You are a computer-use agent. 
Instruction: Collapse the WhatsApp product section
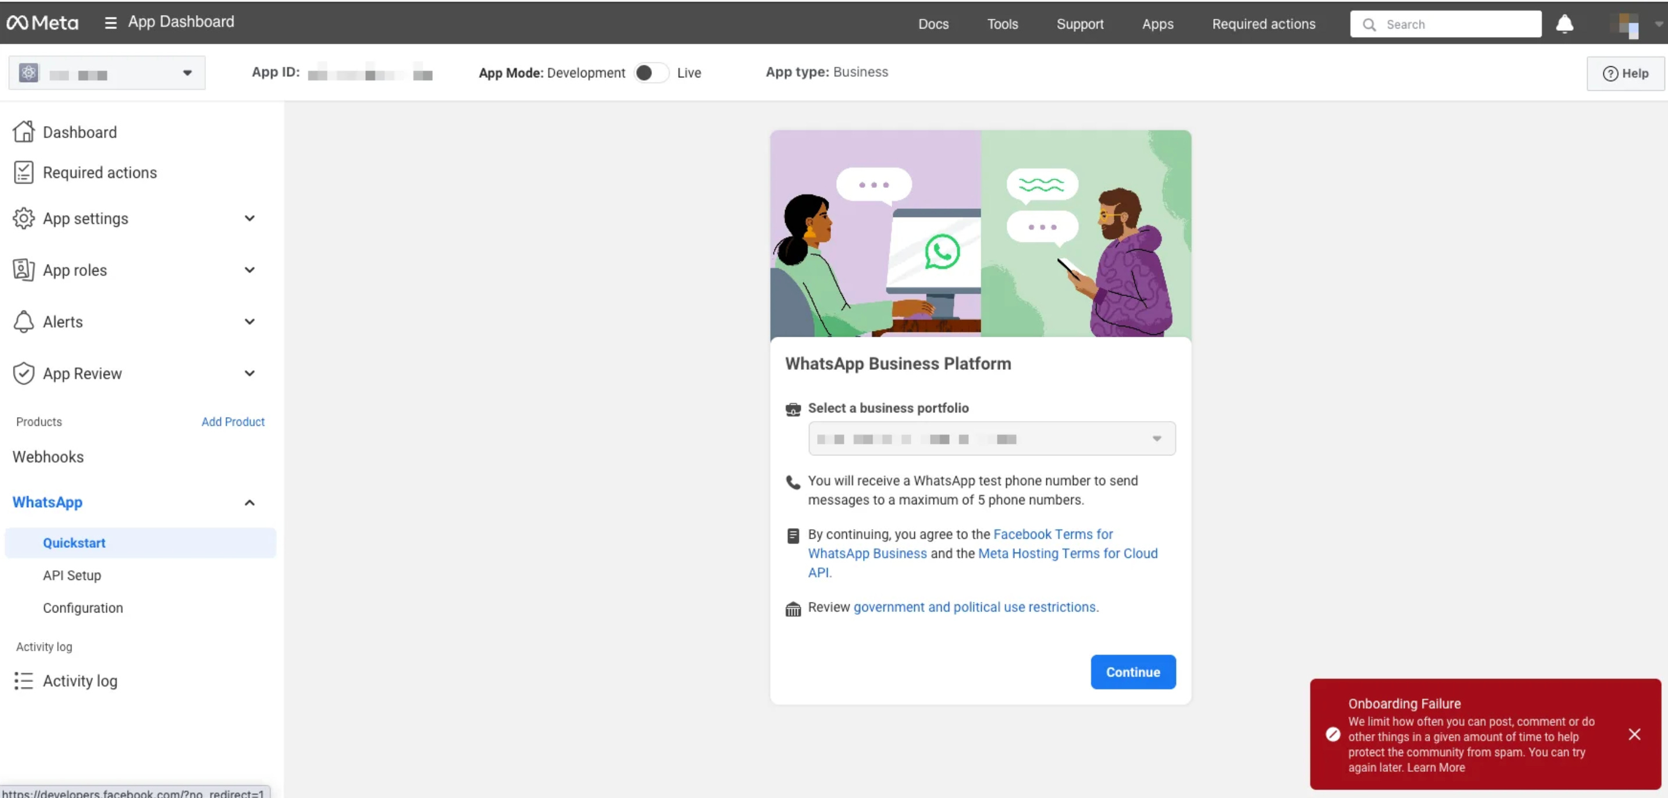click(x=250, y=503)
